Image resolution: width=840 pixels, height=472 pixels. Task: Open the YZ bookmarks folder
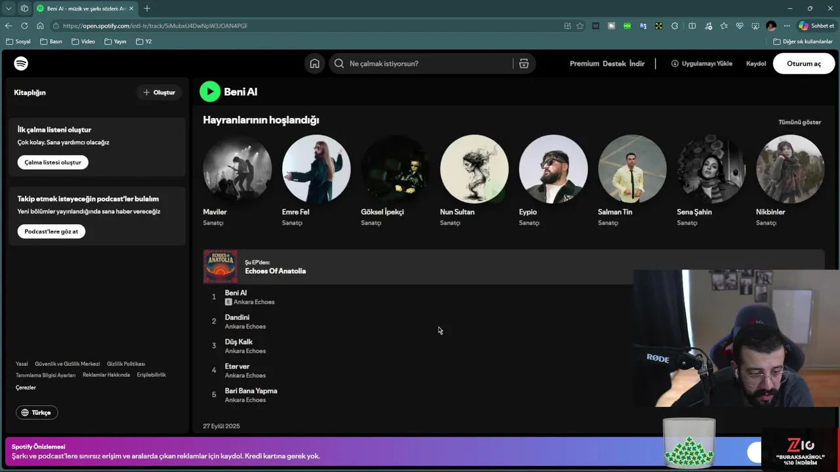(144, 41)
